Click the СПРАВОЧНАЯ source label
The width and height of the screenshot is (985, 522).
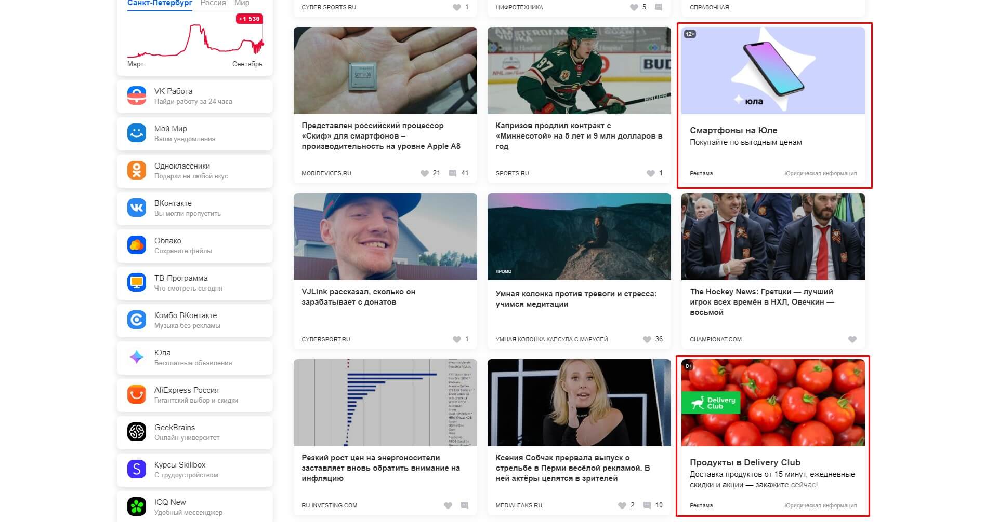click(x=710, y=7)
